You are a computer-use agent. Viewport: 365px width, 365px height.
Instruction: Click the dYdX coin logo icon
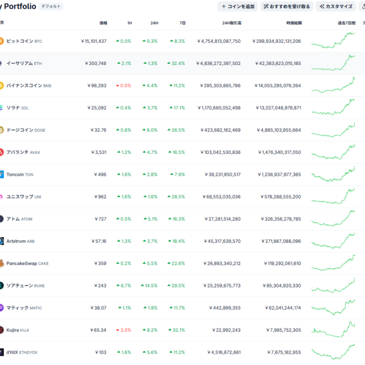coord(1,352)
